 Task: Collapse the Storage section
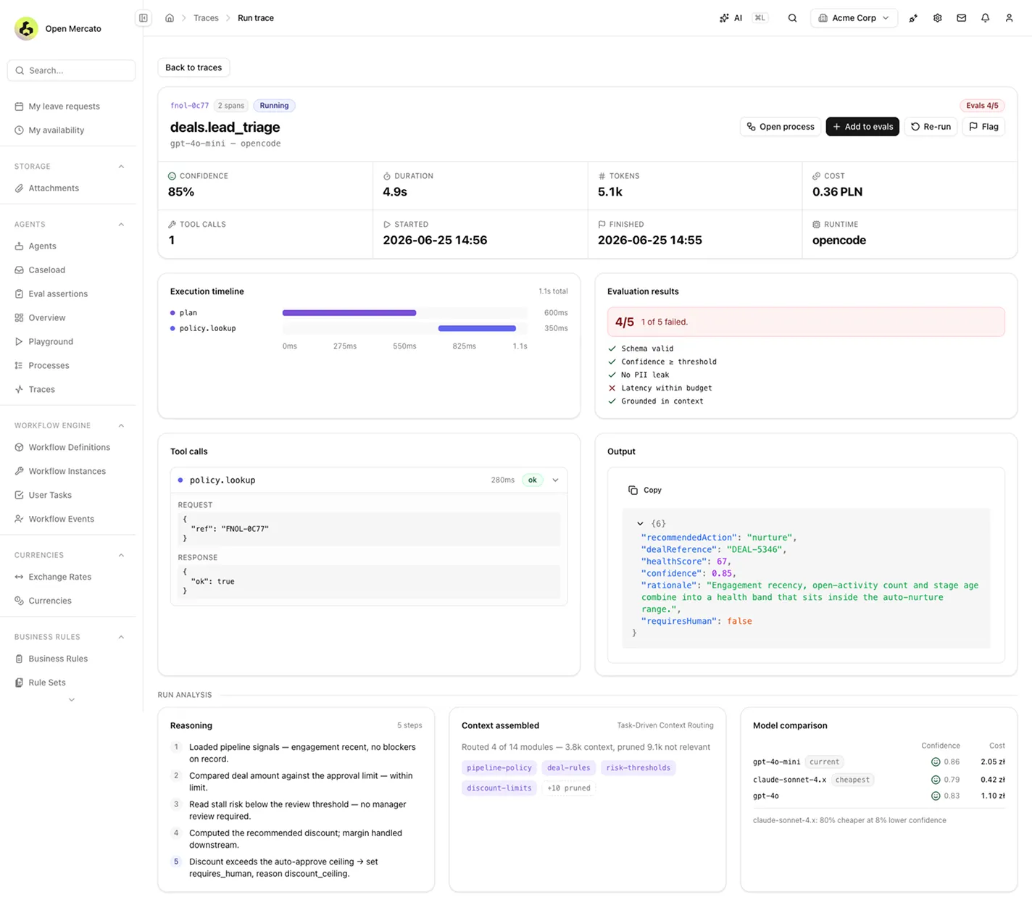click(x=121, y=167)
